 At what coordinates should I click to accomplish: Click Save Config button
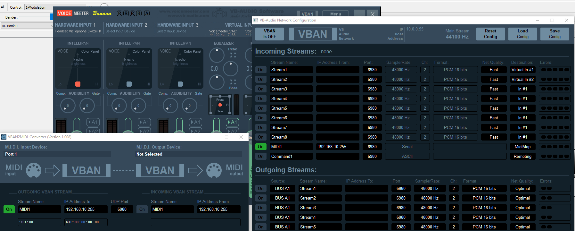554,34
